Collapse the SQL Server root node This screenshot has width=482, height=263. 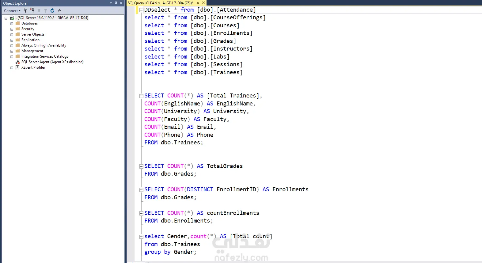pyautogui.click(x=6, y=18)
